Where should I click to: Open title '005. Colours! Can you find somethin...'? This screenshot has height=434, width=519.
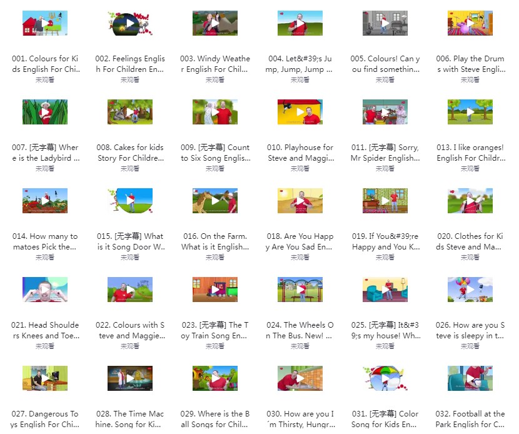(x=385, y=64)
